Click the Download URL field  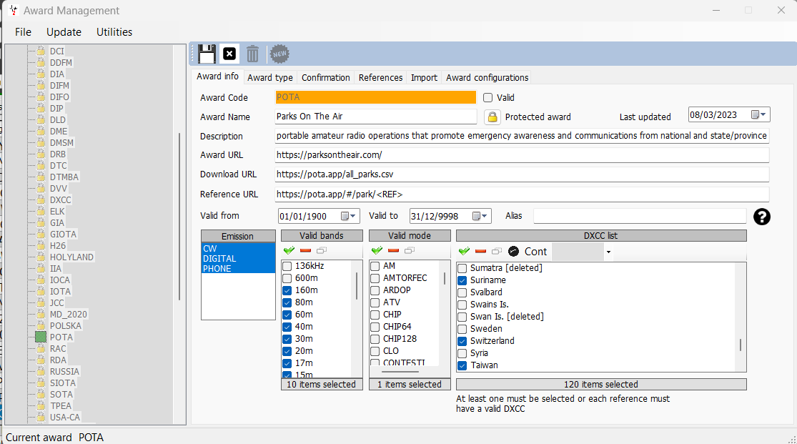point(522,174)
